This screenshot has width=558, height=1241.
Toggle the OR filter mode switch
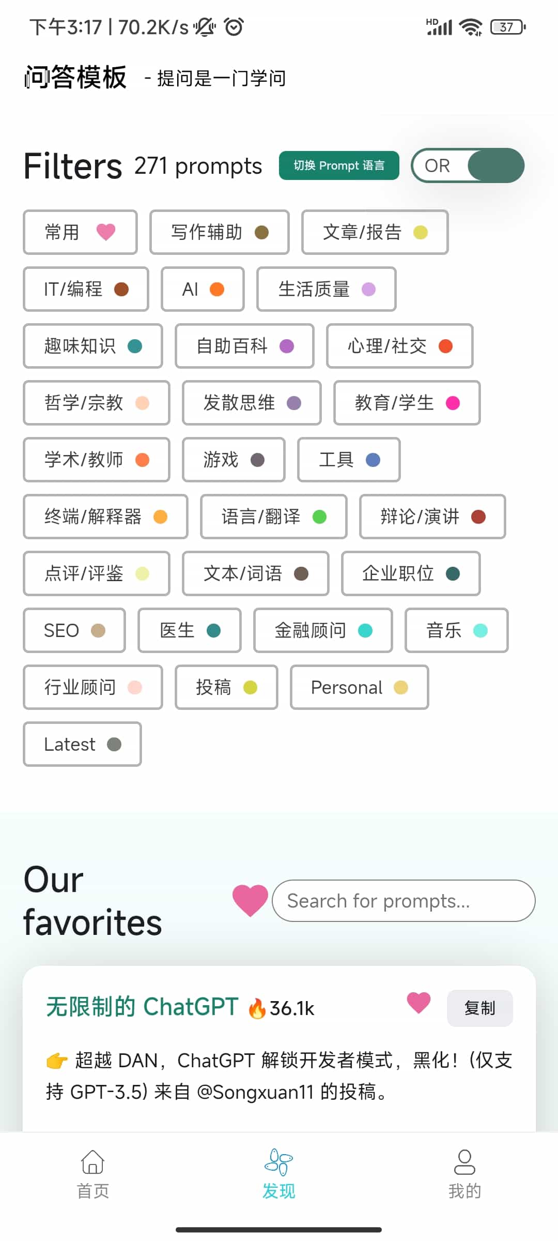[468, 165]
